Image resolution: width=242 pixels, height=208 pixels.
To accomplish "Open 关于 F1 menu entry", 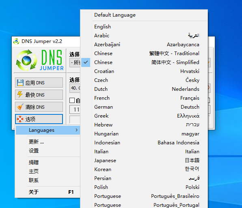I will click(x=48, y=192).
